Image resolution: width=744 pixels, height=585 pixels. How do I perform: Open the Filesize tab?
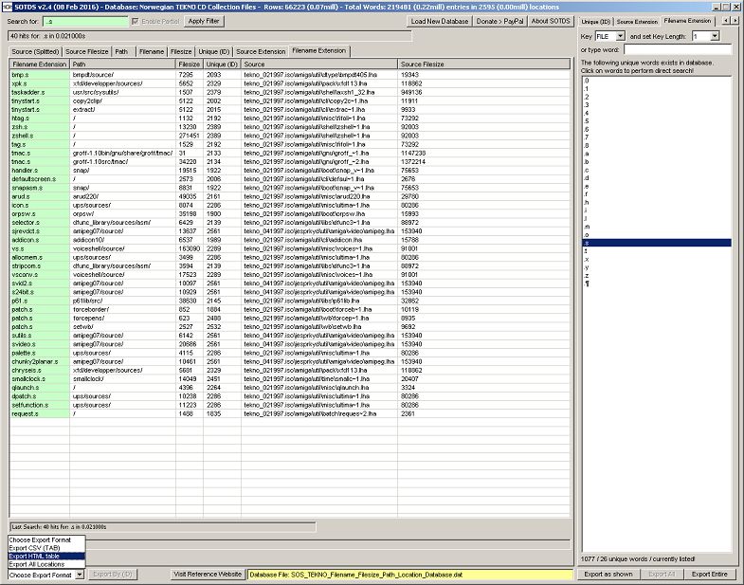(x=185, y=51)
